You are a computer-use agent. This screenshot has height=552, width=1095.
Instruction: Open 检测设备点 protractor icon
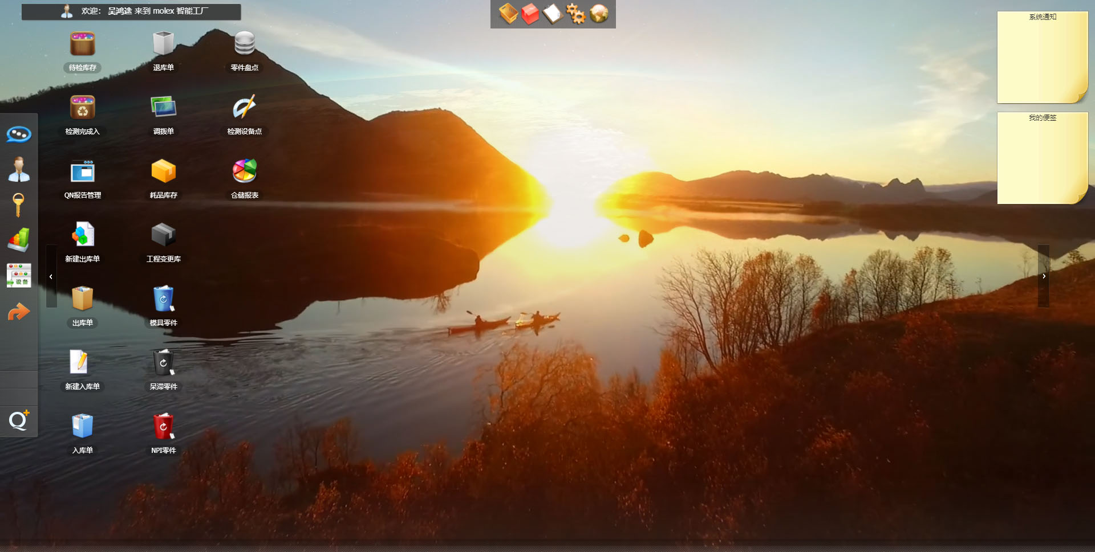245,108
